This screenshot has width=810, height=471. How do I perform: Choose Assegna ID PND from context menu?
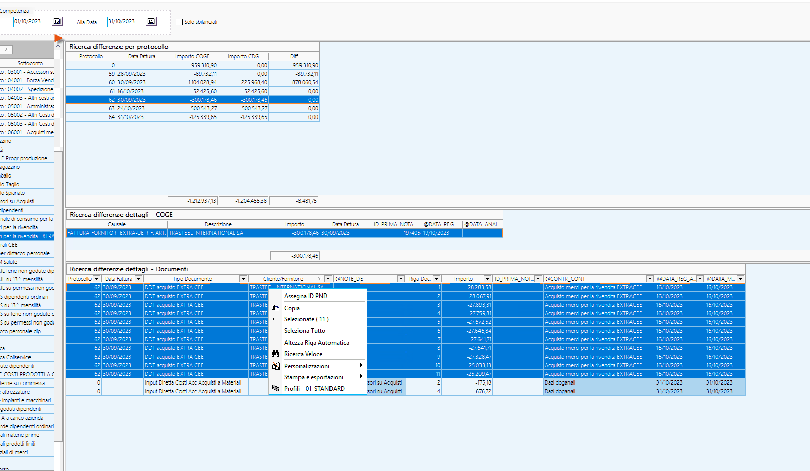(x=318, y=296)
